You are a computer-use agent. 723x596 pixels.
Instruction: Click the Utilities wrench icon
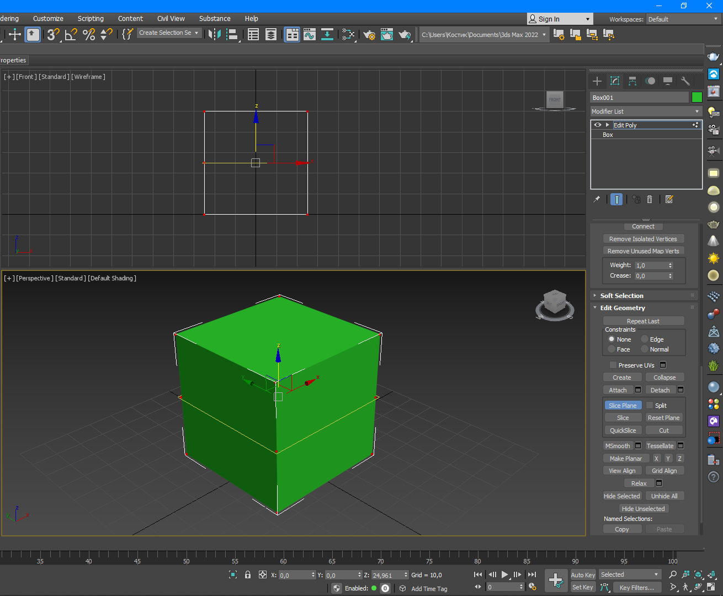(x=685, y=81)
